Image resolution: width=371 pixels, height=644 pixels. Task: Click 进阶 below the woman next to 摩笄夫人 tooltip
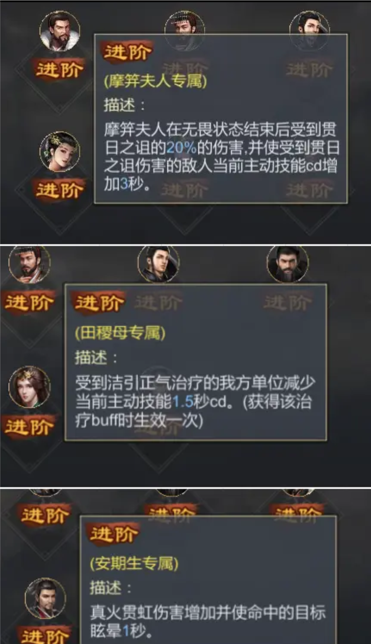click(x=60, y=190)
